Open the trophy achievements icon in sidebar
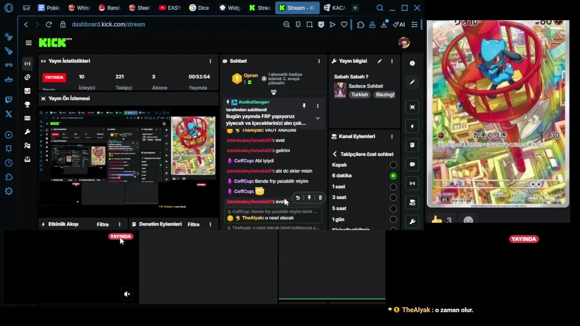This screenshot has height=326, width=580. (27, 105)
